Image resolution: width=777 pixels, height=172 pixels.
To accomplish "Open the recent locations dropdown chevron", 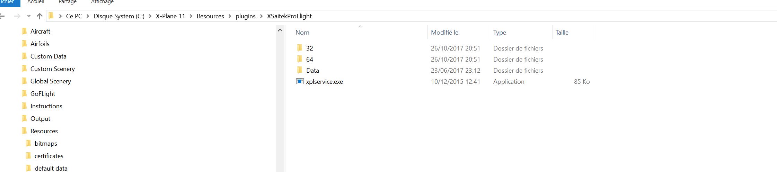I will [x=29, y=16].
